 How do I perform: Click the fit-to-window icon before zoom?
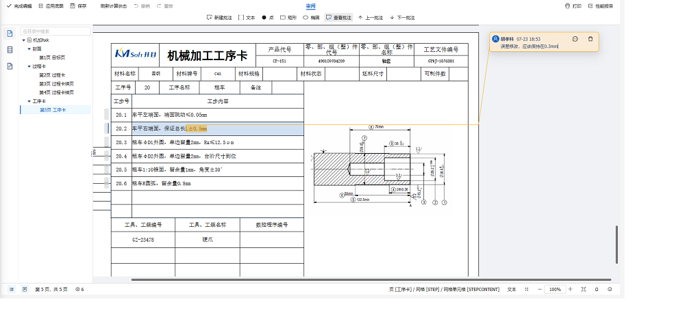coord(527,289)
